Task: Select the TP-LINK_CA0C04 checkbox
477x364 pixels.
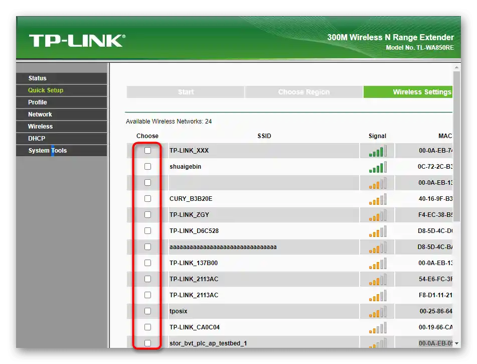Action: point(147,327)
